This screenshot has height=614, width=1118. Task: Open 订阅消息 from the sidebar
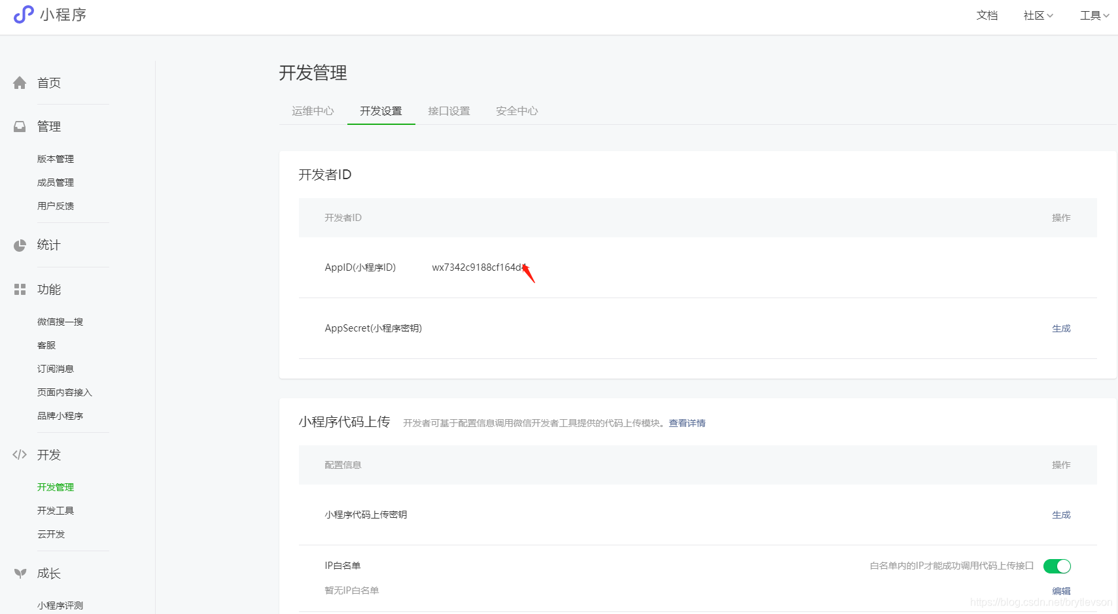click(x=56, y=368)
